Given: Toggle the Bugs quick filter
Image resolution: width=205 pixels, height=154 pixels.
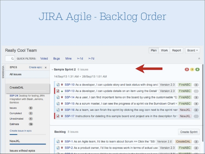Looking at the screenshot, I should (56, 59).
